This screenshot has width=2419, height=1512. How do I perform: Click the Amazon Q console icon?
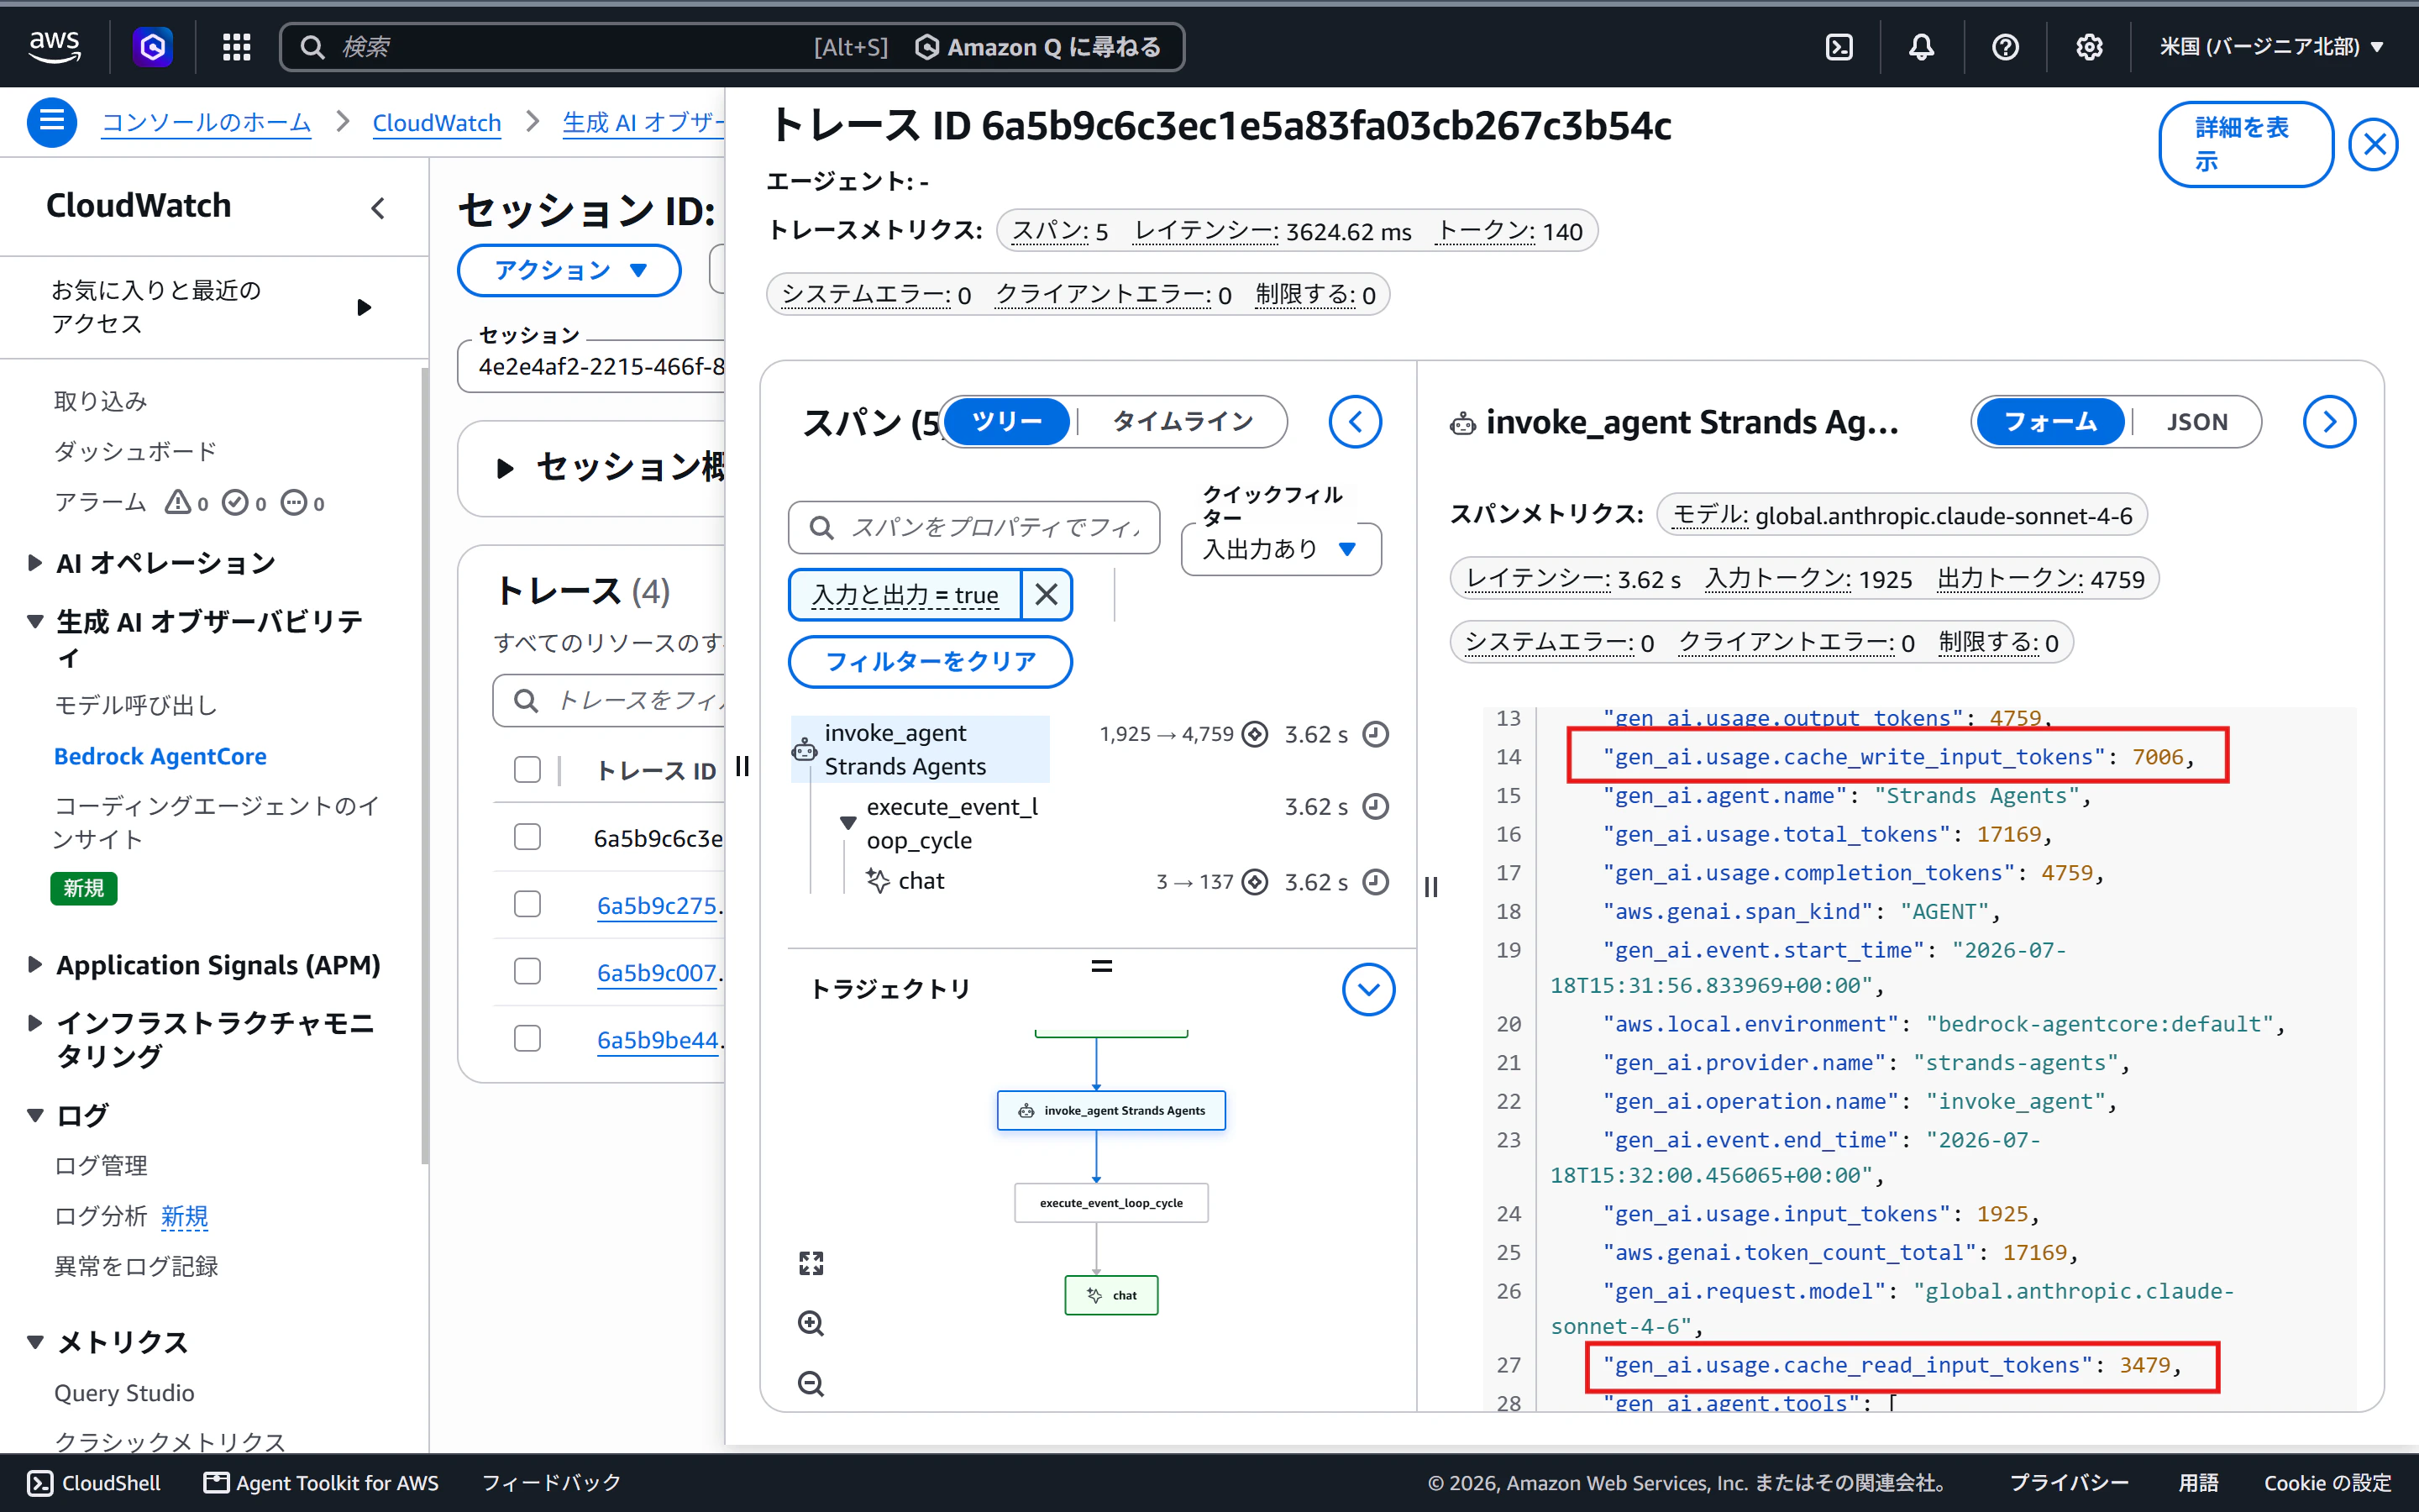tap(153, 47)
